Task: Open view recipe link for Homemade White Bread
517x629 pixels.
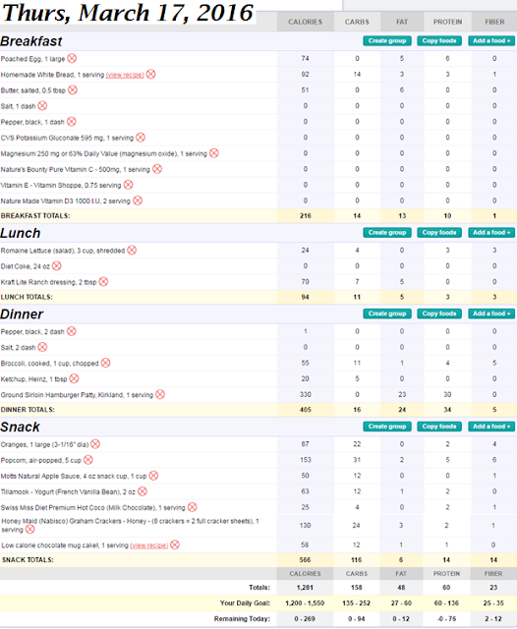Action: [x=125, y=75]
